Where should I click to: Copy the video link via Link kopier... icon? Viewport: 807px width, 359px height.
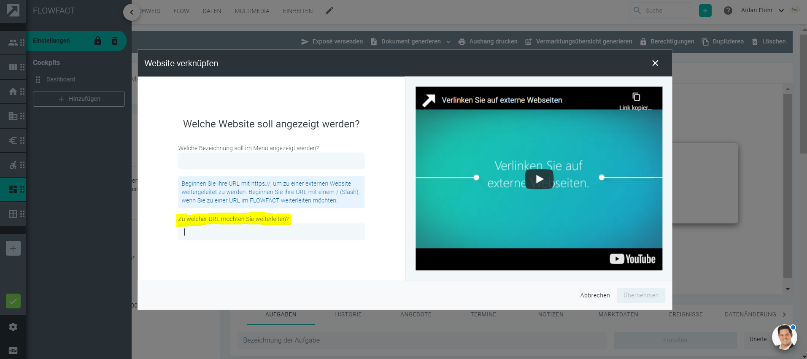tap(636, 101)
